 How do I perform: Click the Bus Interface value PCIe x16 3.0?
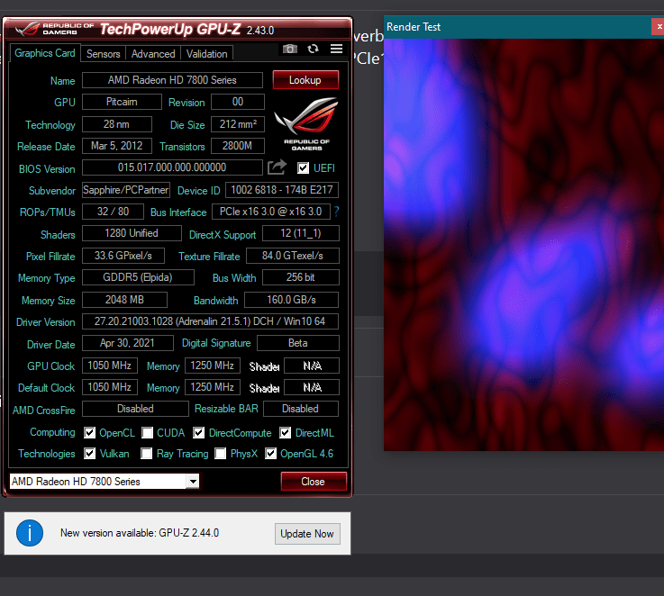[271, 212]
